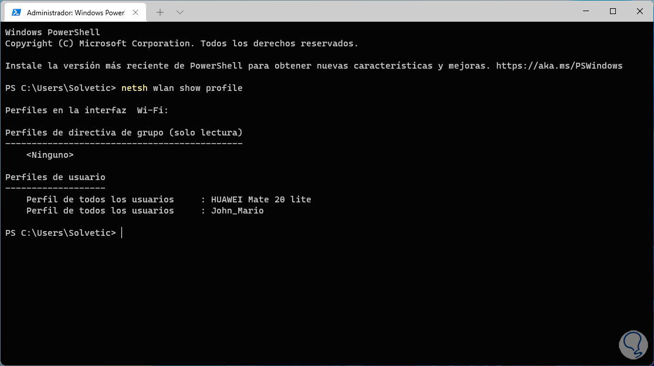Viewport: 654px width, 366px height.
Task: Open the aka.ms/PSWindows link
Action: click(559, 66)
